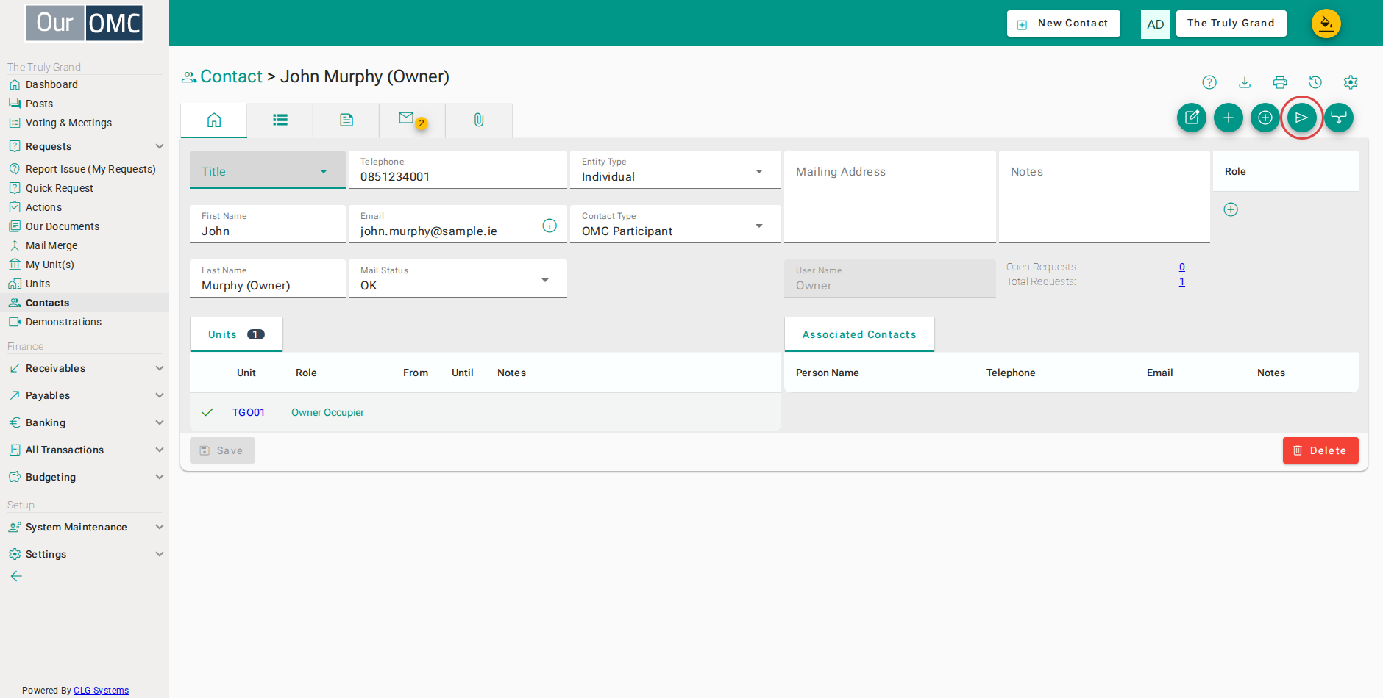The image size is (1383, 698).
Task: Click the AD user avatar
Action: point(1156,24)
